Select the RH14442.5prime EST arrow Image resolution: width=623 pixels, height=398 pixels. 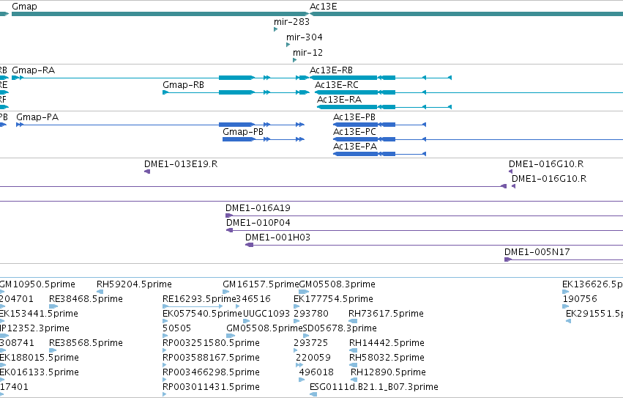[353, 350]
